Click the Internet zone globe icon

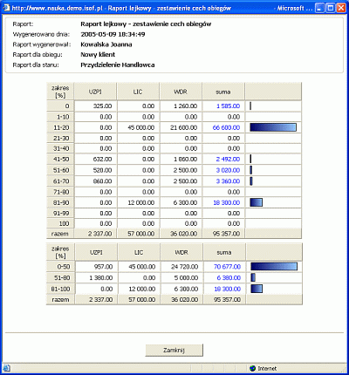[x=252, y=368]
